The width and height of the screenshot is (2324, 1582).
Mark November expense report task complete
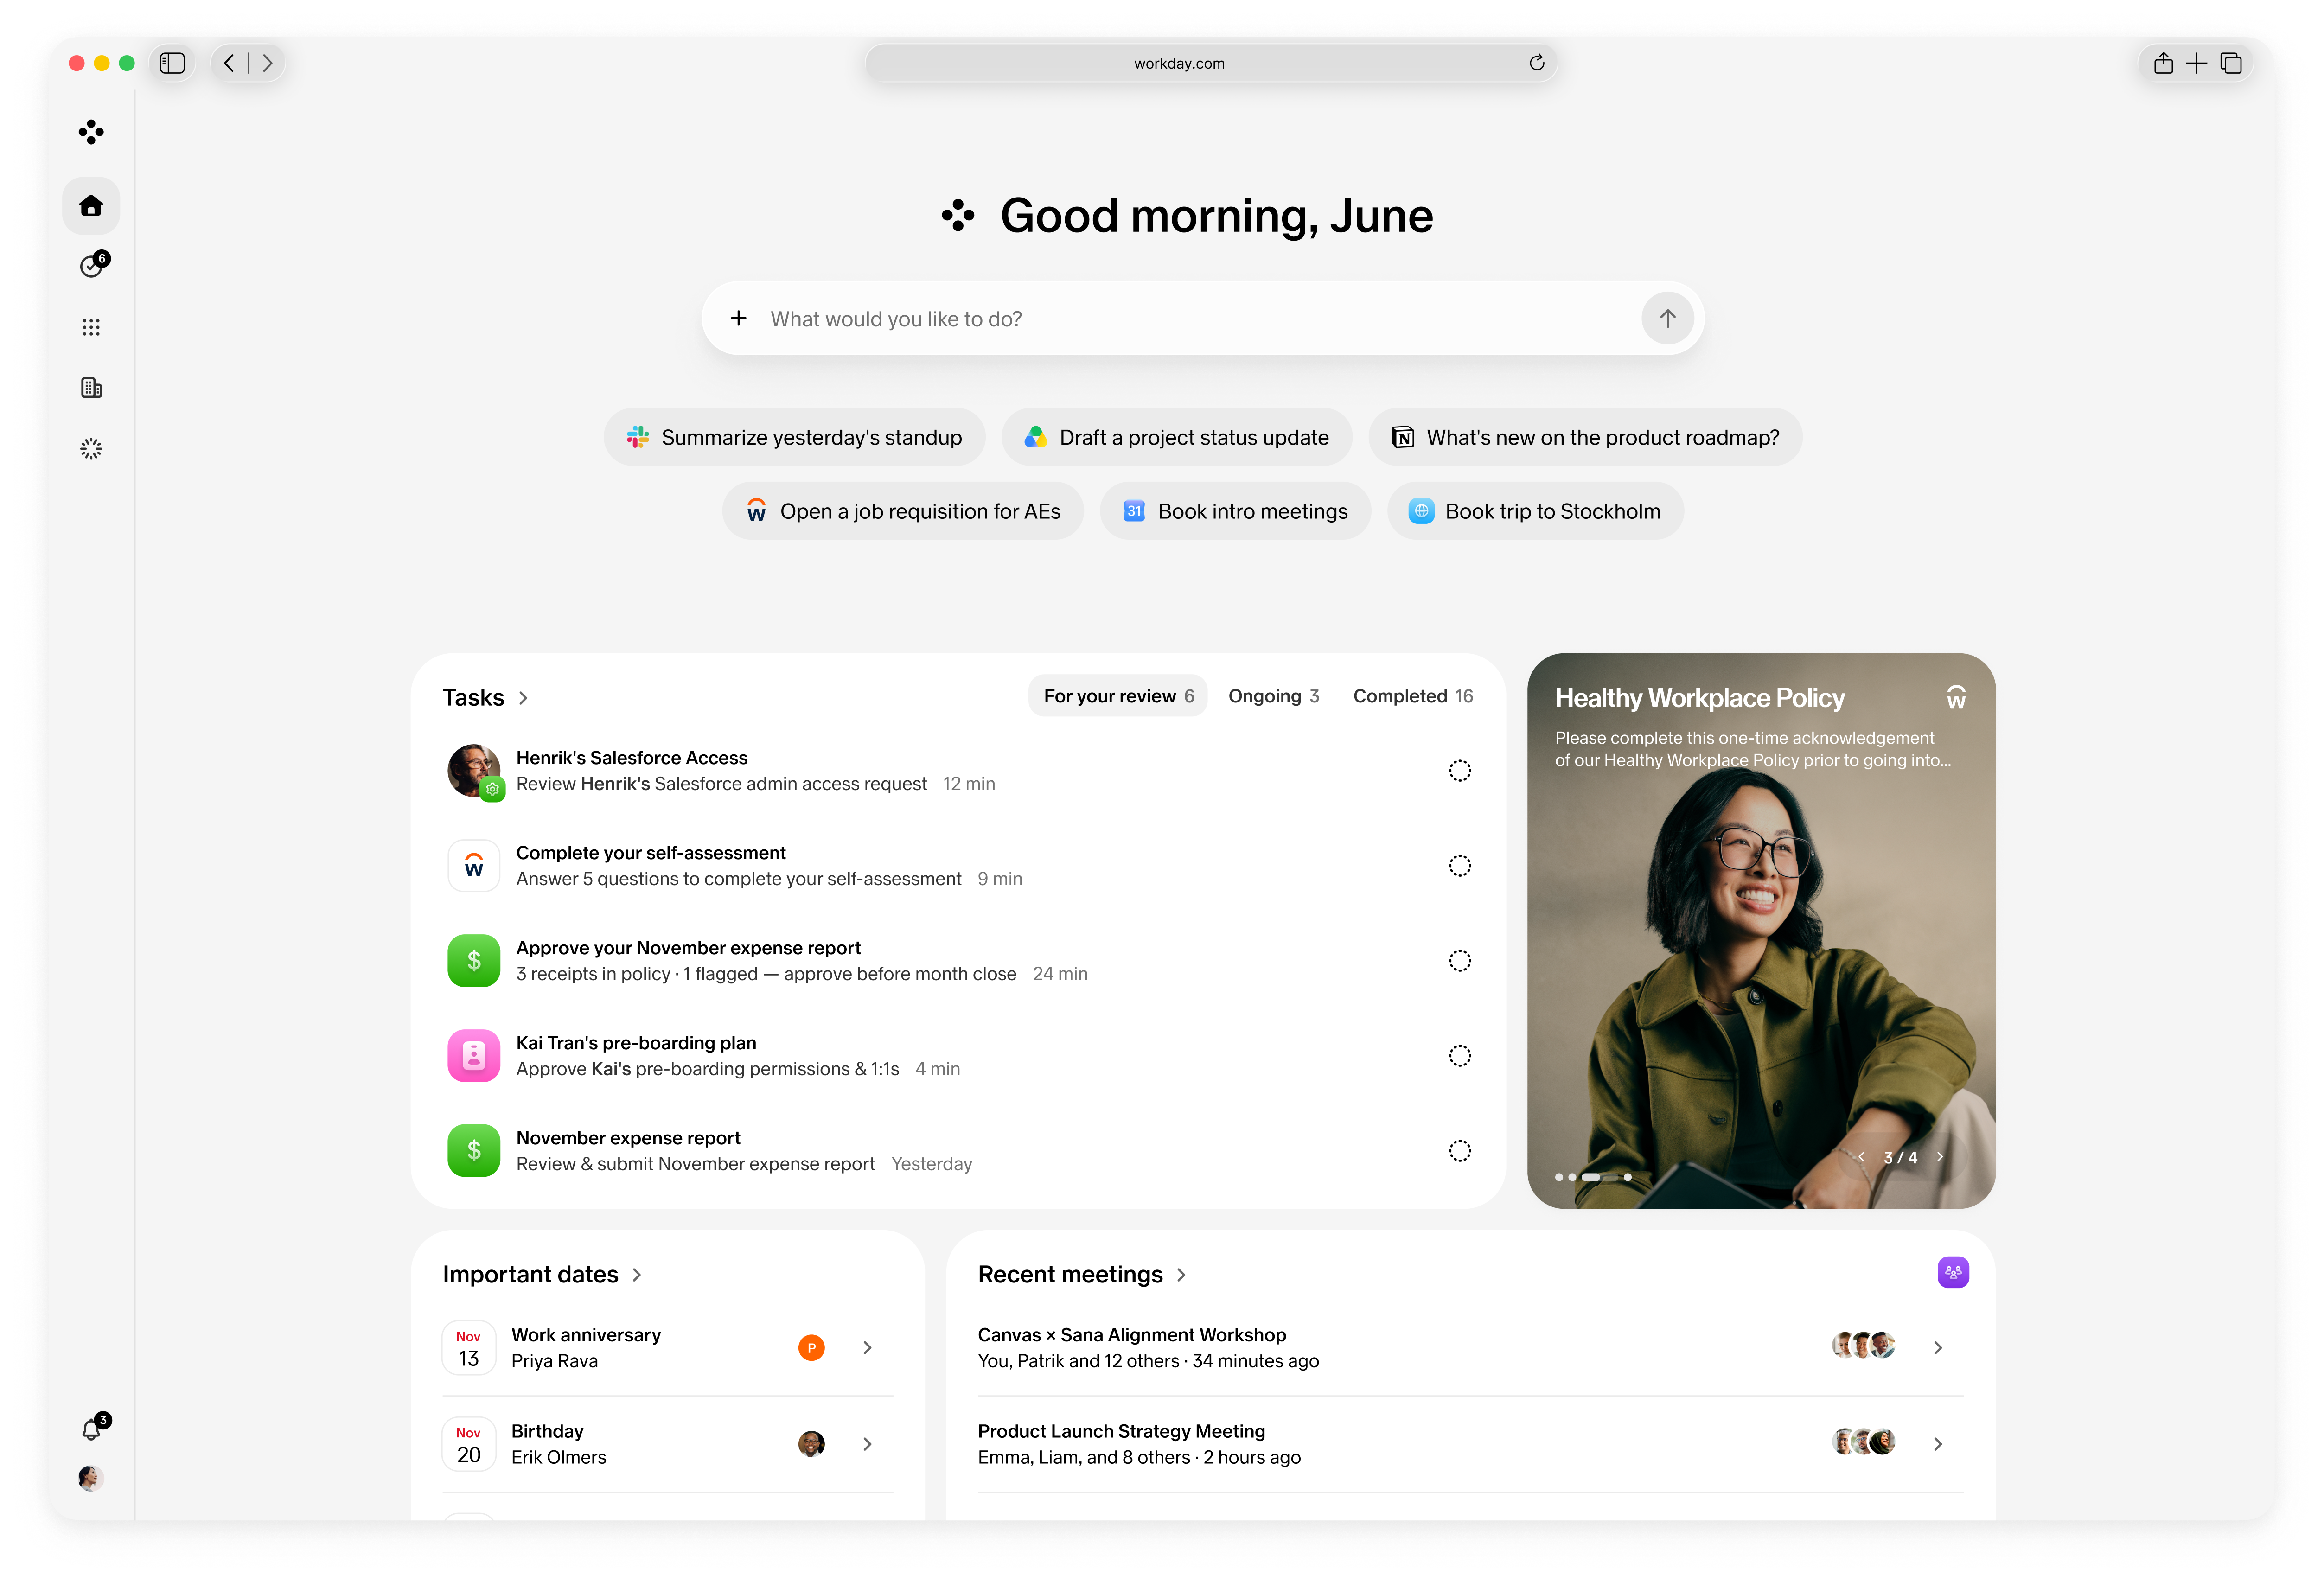click(x=1459, y=1150)
